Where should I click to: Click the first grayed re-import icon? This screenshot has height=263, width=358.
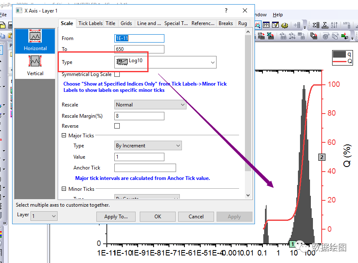click(x=283, y=36)
